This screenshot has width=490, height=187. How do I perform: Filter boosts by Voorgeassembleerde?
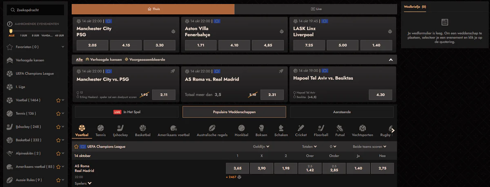tap(145, 60)
